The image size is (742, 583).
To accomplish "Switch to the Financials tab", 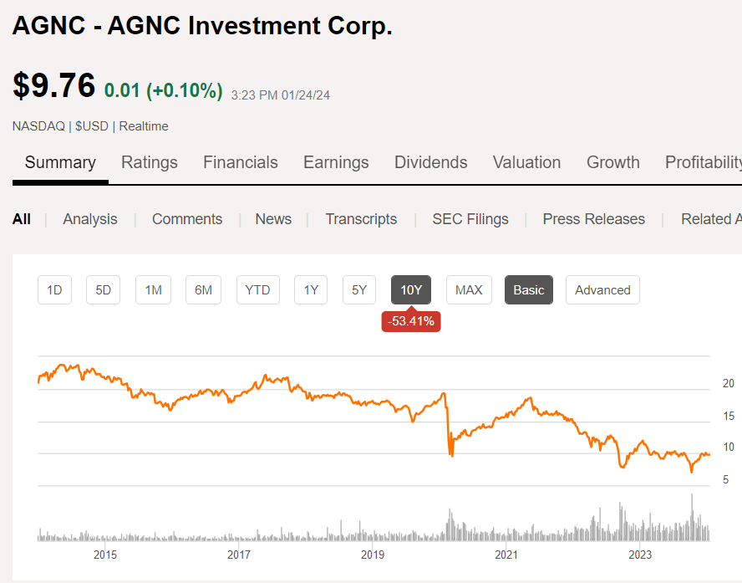I will [241, 162].
